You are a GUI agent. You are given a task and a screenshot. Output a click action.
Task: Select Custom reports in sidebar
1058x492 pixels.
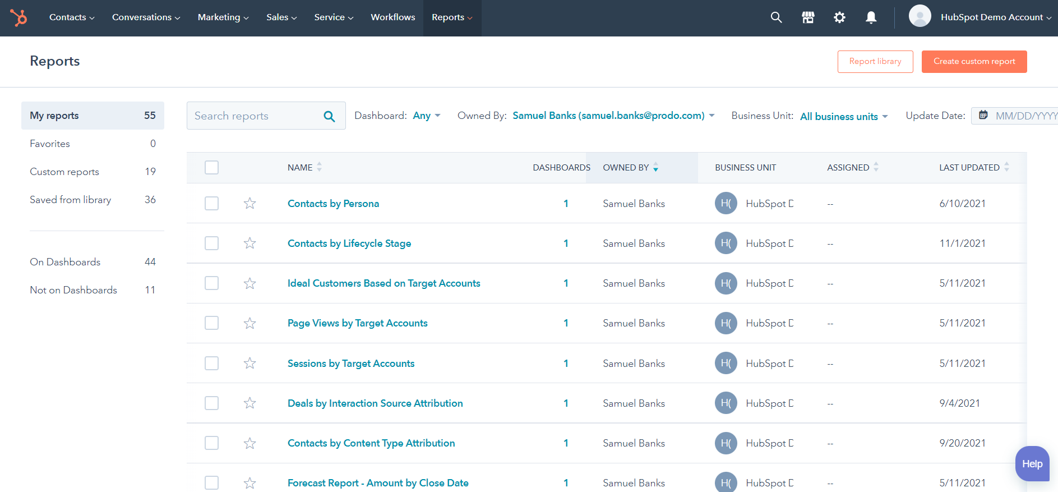93,172
